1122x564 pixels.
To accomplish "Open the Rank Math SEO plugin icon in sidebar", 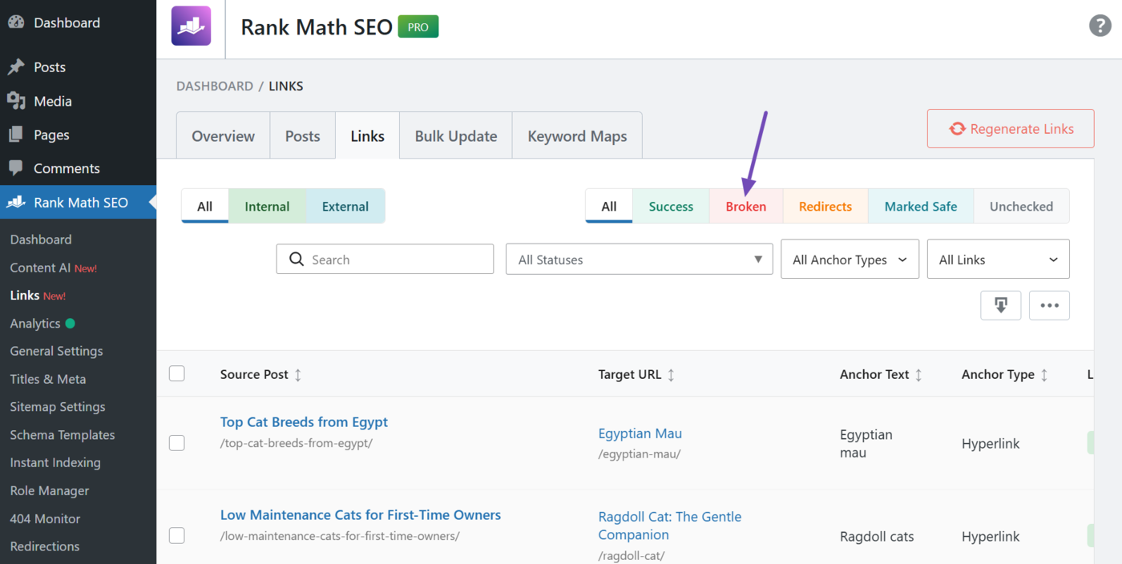I will (x=18, y=202).
